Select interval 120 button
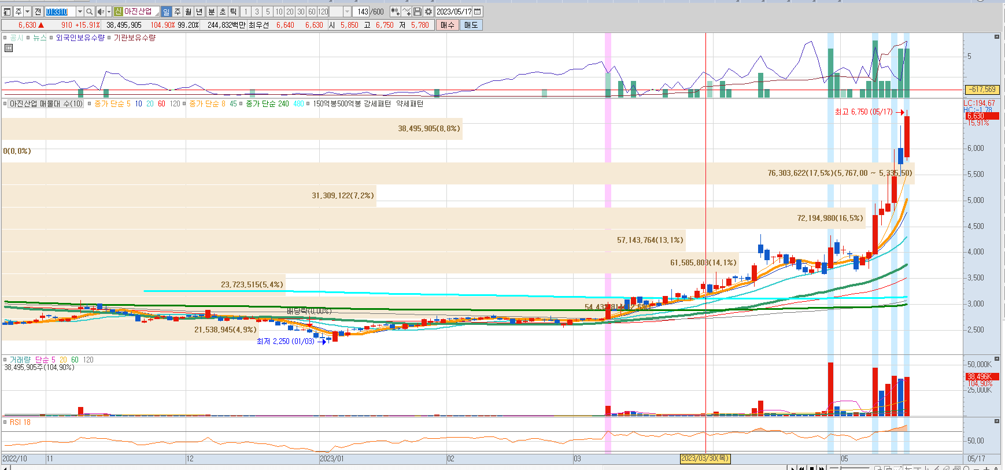The image size is (1005, 470). coord(323,12)
